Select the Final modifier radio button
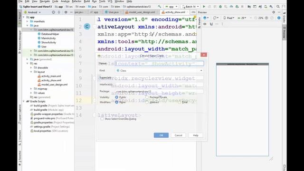Viewport: 304px width, 171px height. pos(180,102)
